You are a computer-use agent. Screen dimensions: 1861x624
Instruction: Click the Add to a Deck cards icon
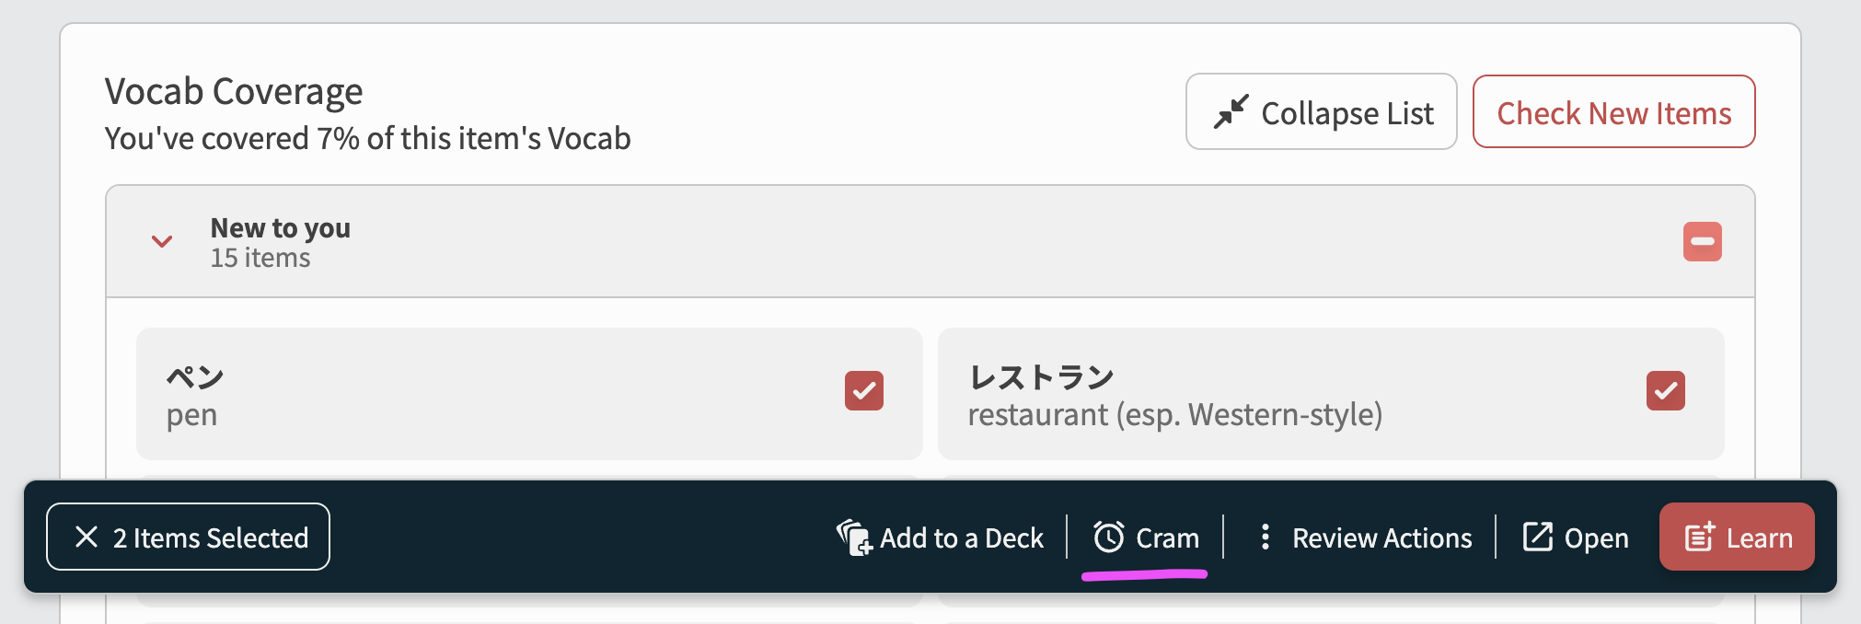tap(853, 537)
